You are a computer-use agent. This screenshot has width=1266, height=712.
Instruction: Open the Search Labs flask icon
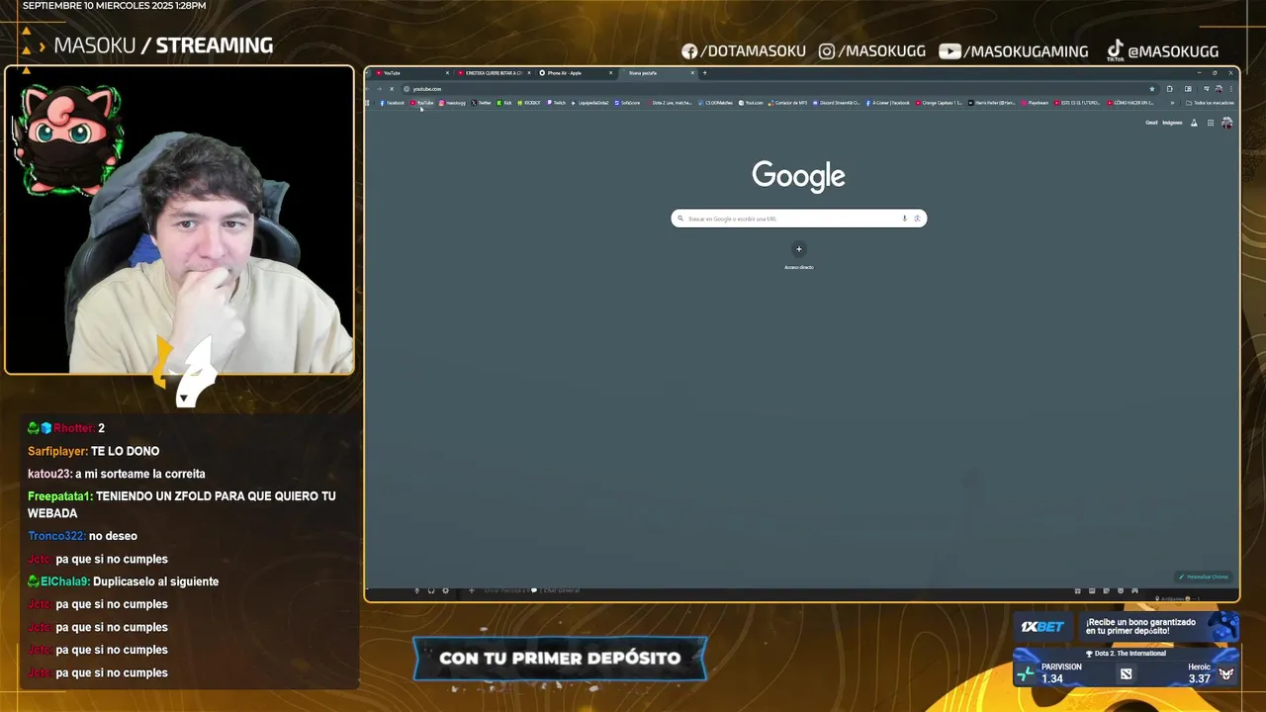[1194, 123]
